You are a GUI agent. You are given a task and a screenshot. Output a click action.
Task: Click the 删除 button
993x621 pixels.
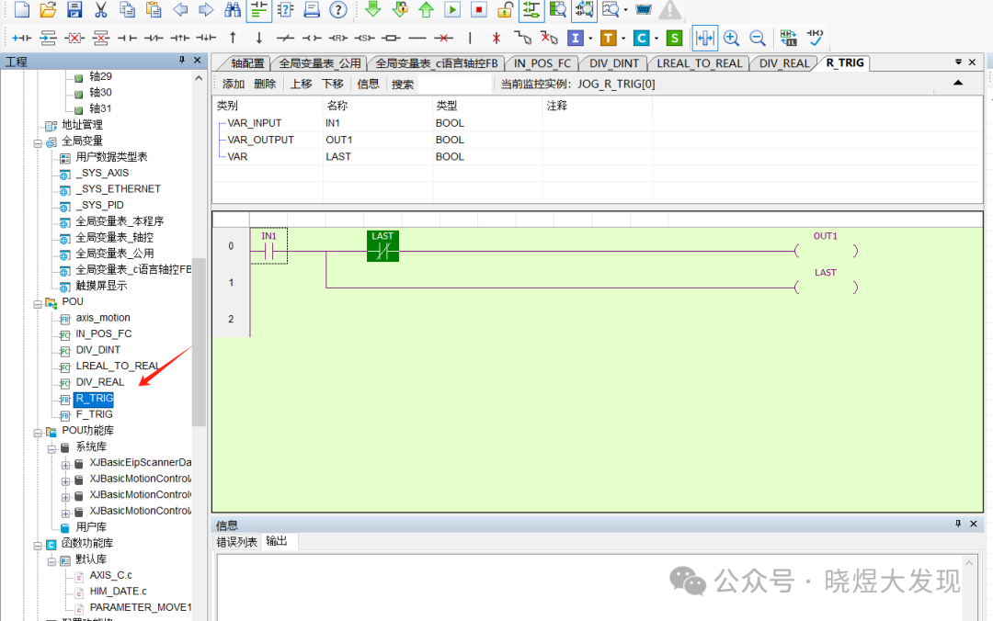point(265,85)
